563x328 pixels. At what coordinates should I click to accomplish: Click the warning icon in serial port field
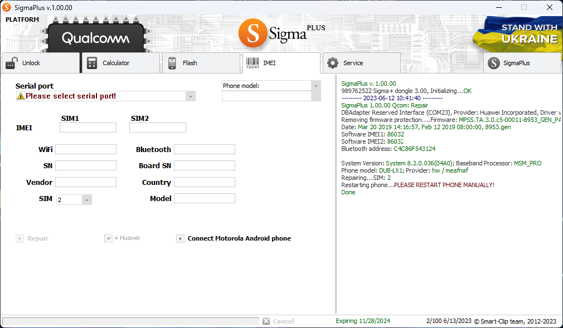tap(21, 96)
